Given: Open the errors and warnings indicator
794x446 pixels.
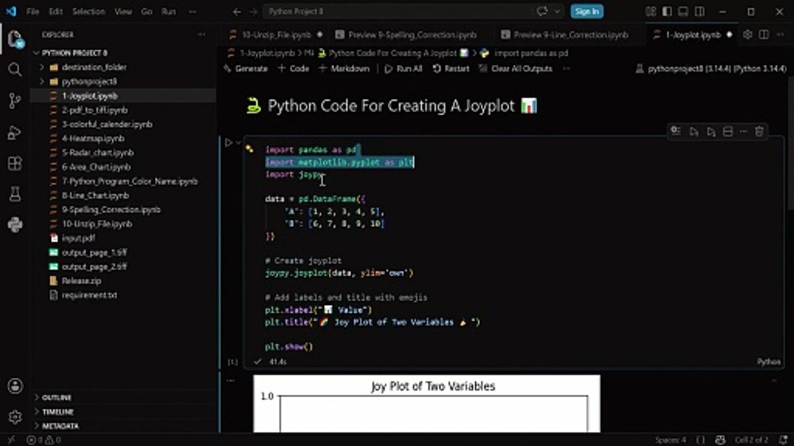Looking at the screenshot, I should 43,440.
